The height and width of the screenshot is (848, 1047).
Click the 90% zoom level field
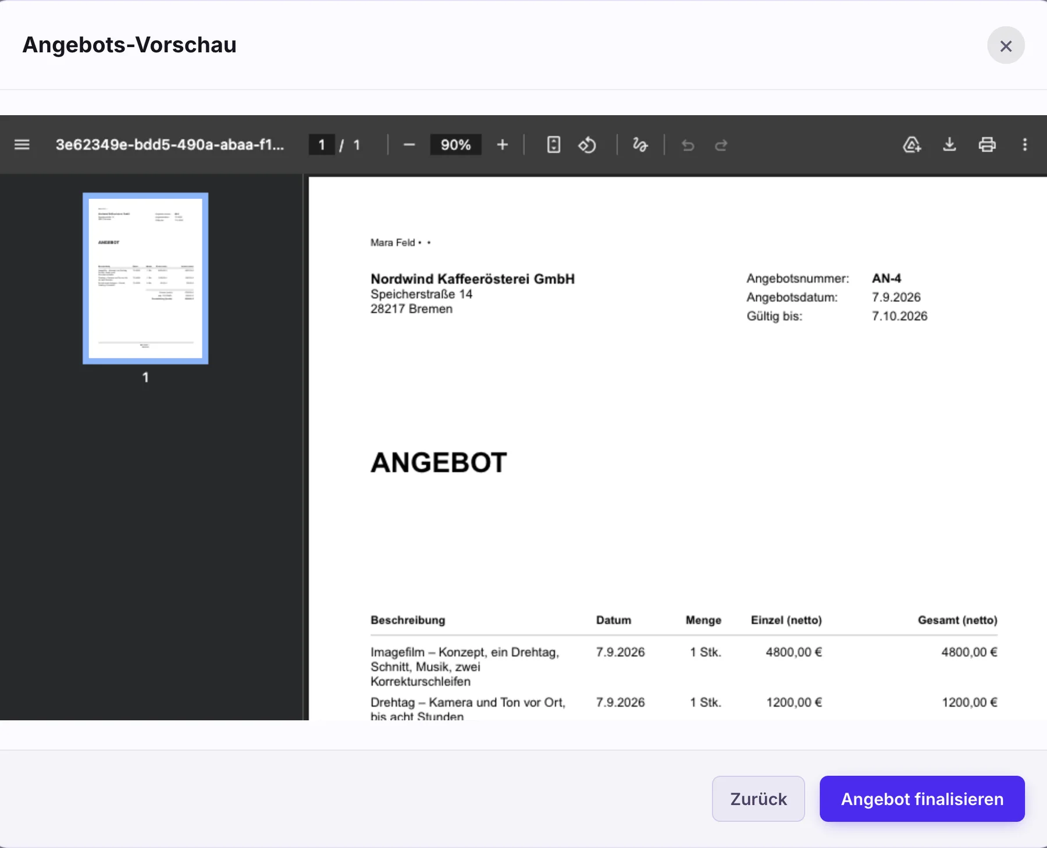[455, 145]
